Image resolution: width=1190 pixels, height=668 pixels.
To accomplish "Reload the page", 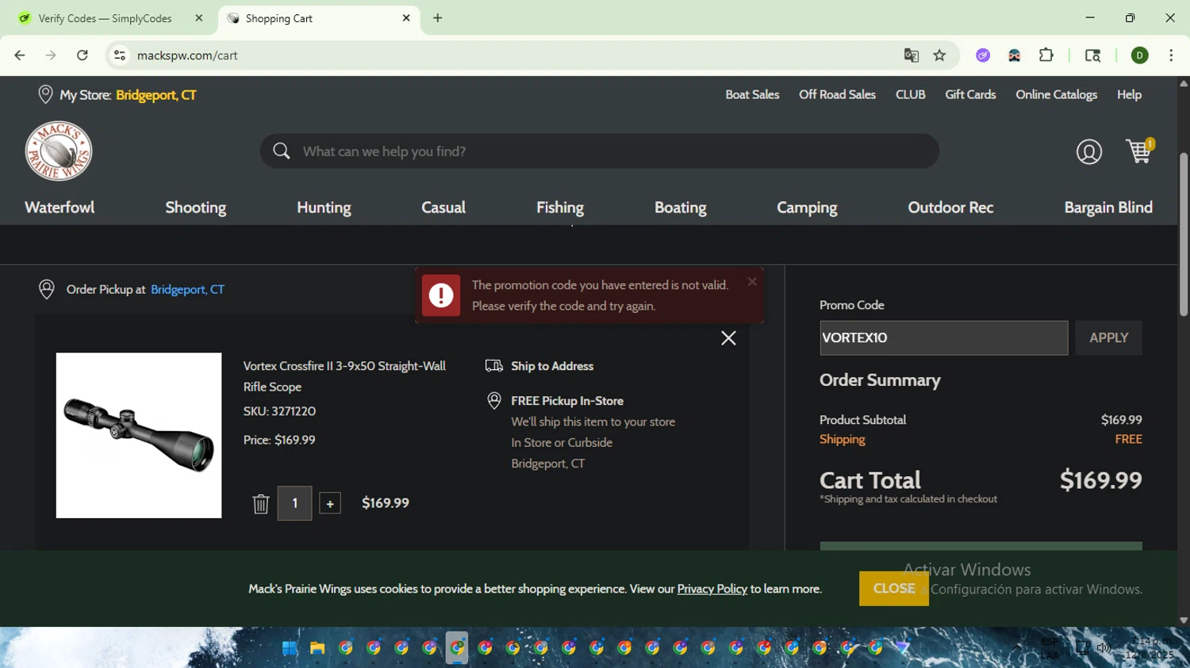I will [83, 55].
